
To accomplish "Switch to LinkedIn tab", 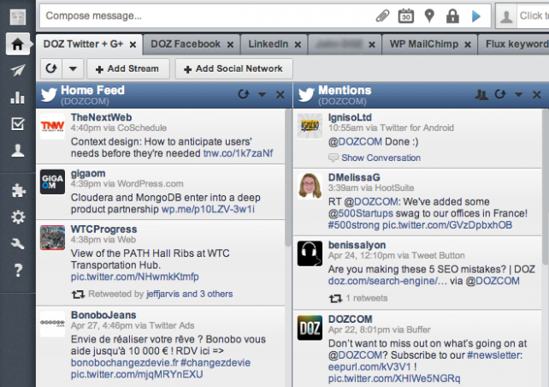I will 269,44.
